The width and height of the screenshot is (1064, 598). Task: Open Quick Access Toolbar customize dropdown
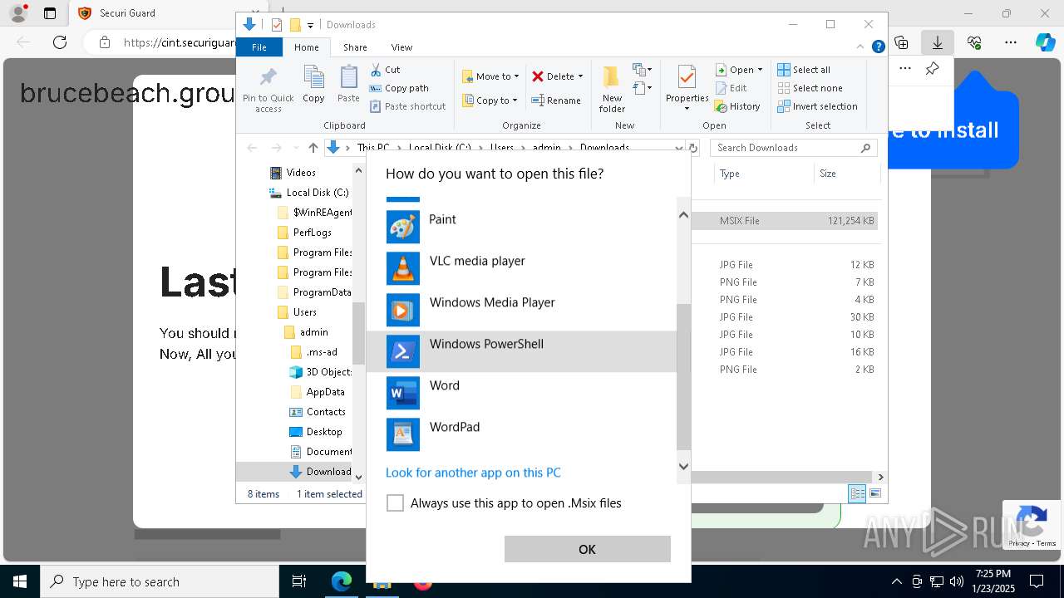(x=310, y=25)
